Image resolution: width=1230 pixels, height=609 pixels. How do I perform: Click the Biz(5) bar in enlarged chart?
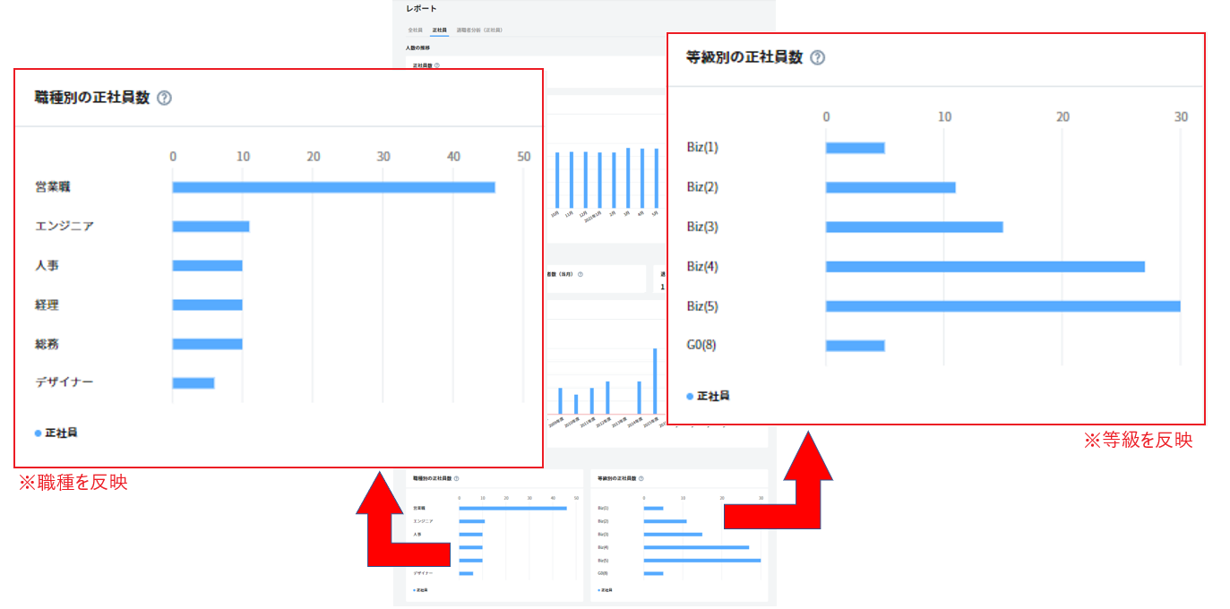pos(1002,306)
